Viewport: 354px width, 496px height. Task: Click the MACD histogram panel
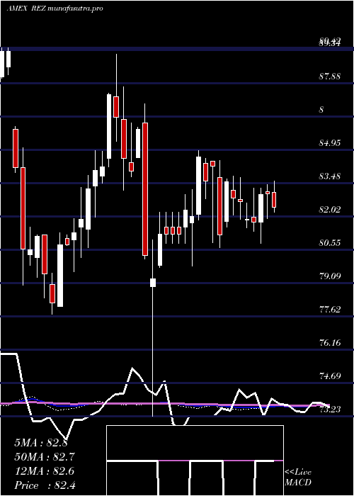(195, 461)
